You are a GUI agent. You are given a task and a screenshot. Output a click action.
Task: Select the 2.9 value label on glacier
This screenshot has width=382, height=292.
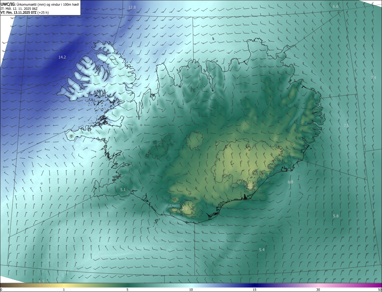[185, 209]
